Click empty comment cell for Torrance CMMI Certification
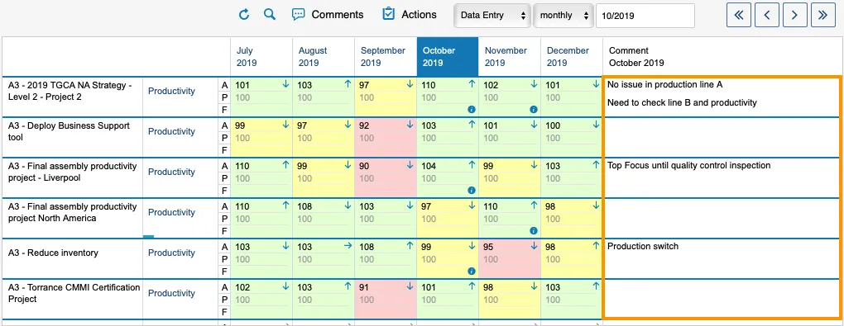The height and width of the screenshot is (326, 844). (722, 298)
